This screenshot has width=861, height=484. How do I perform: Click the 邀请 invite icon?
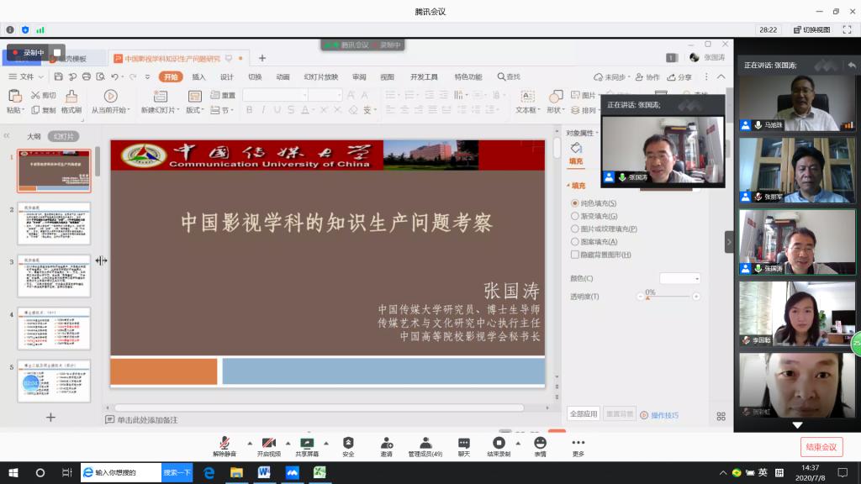pos(387,444)
